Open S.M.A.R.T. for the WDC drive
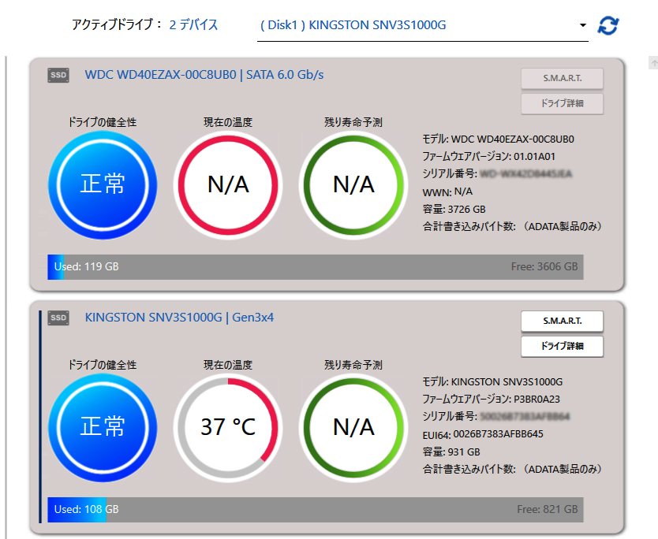The image size is (658, 539). click(x=562, y=78)
